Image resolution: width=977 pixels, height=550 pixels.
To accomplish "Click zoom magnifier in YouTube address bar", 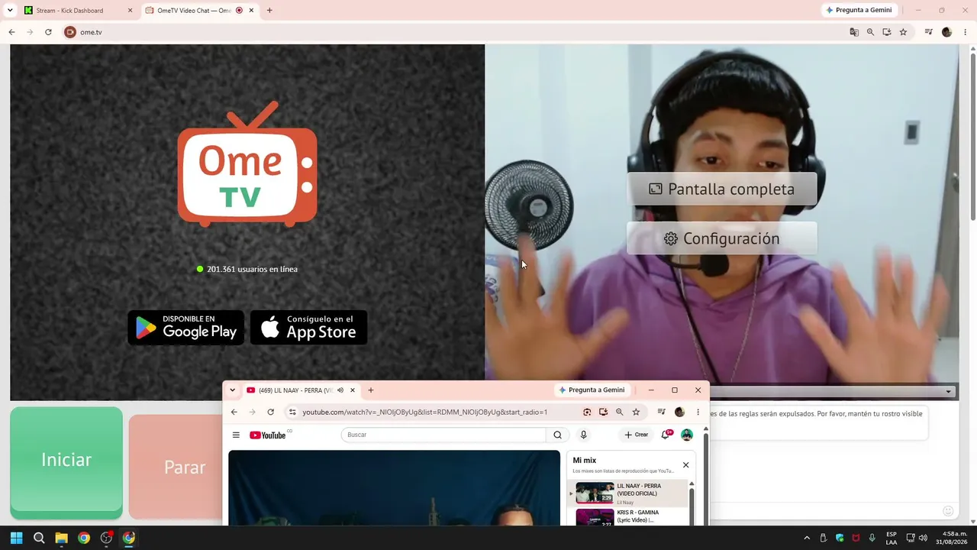I will click(619, 412).
